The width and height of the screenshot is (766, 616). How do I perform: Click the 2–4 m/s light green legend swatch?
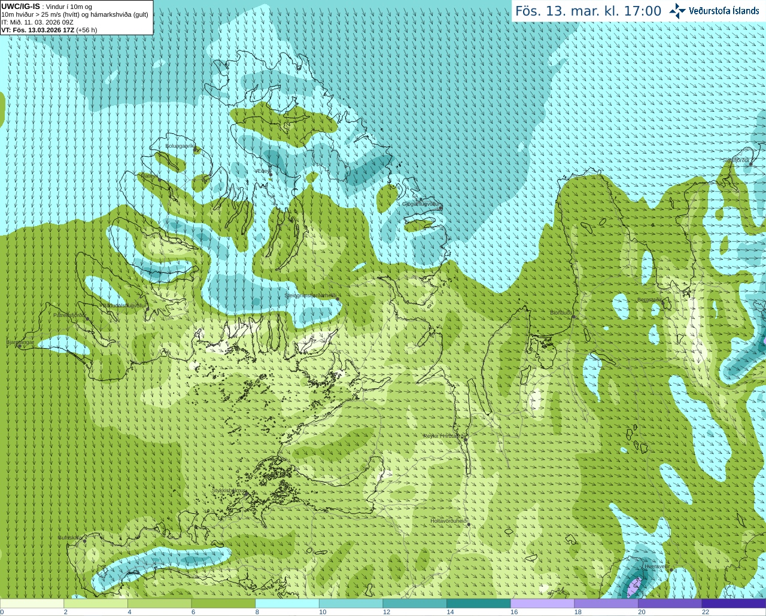pos(96,603)
